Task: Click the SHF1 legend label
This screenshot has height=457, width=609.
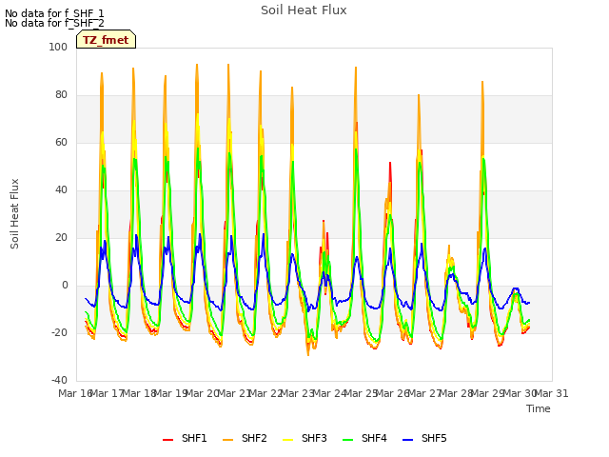Action: click(x=194, y=438)
